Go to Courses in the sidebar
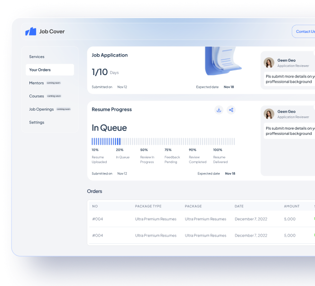 coord(37,96)
